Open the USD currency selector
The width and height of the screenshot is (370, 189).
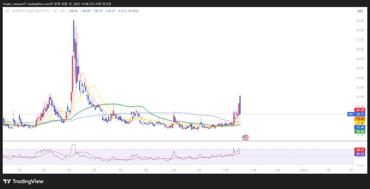click(360, 11)
